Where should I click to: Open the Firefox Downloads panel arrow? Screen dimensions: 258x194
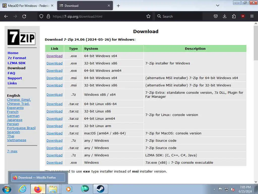pos(224,16)
